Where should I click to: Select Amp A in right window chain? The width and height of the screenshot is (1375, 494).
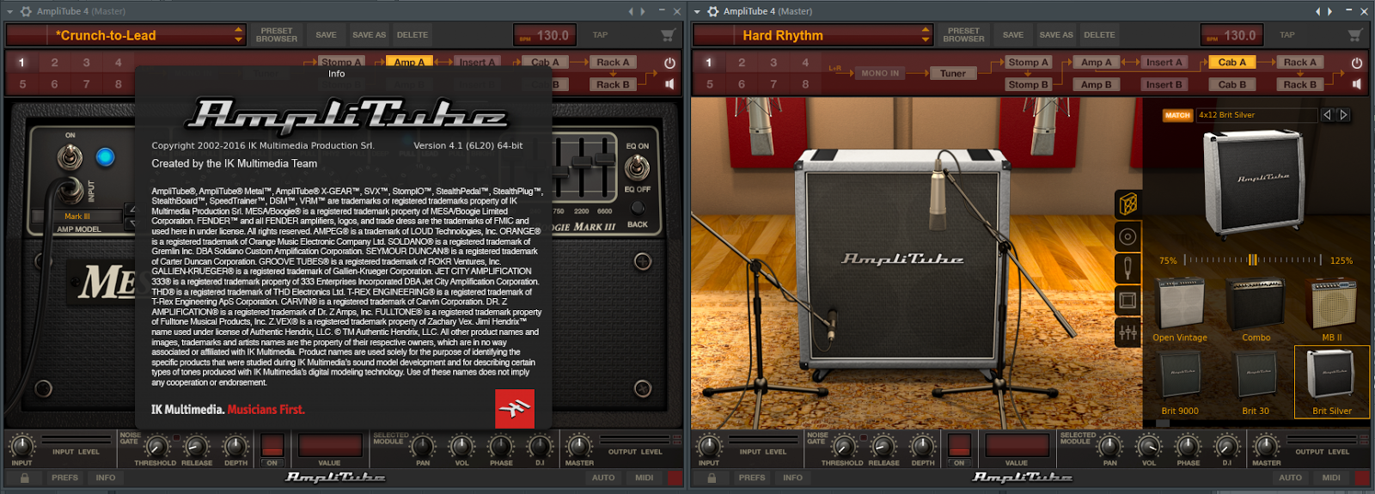point(1097,62)
